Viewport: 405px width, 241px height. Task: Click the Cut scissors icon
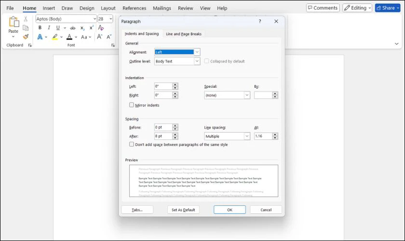[26, 19]
